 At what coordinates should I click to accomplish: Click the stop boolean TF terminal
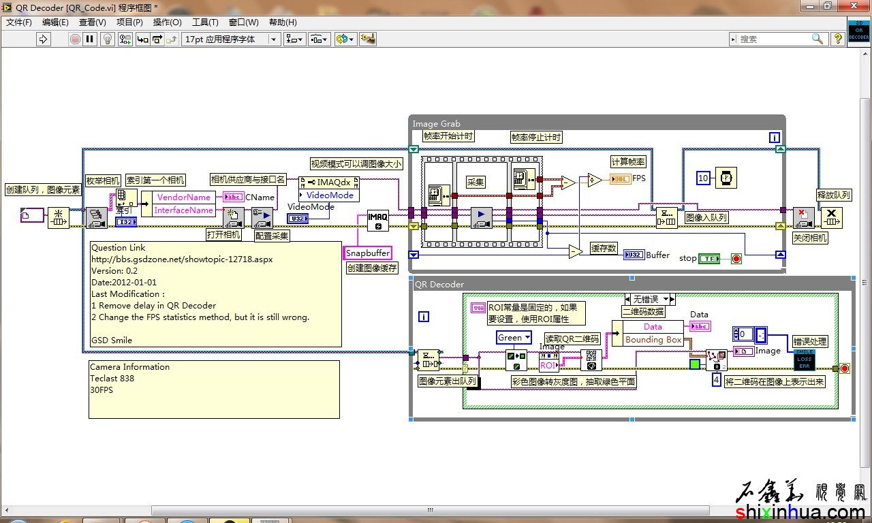(709, 259)
